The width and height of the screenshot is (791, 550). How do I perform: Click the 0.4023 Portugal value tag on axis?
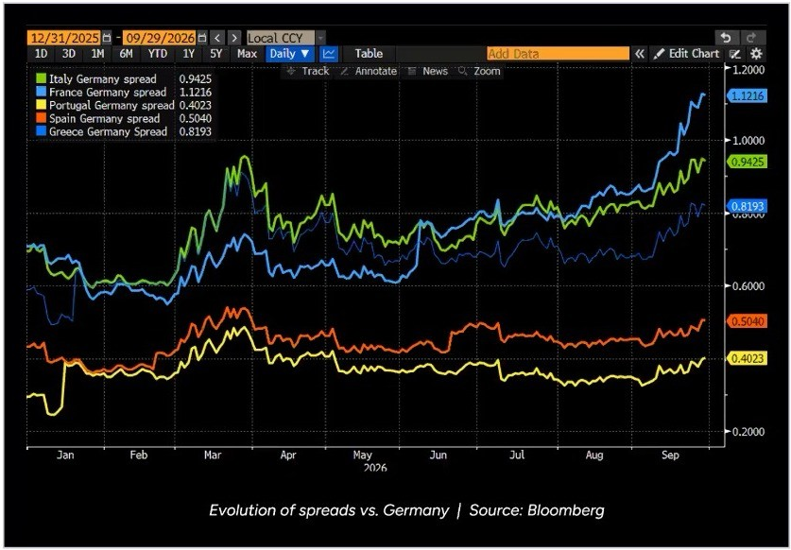[x=746, y=359]
